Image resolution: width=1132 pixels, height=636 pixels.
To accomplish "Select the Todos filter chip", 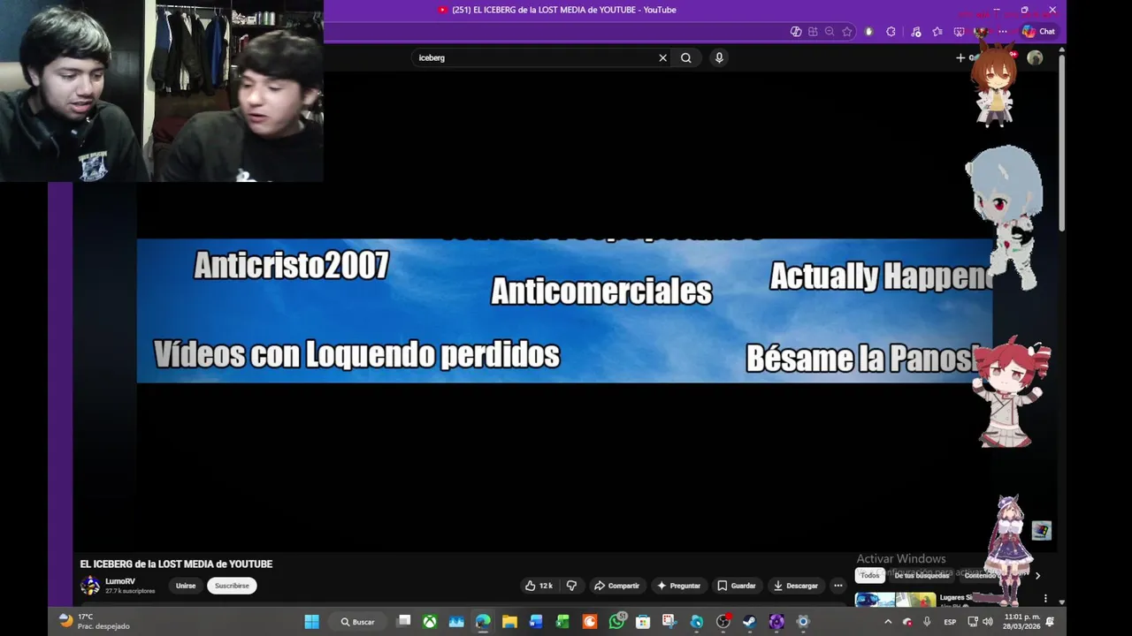I will (x=870, y=576).
